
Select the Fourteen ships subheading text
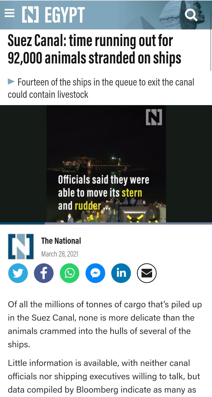(x=101, y=88)
